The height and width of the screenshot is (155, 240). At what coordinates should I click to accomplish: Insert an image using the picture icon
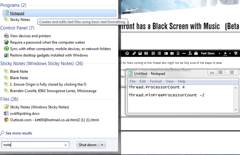tap(140, 53)
